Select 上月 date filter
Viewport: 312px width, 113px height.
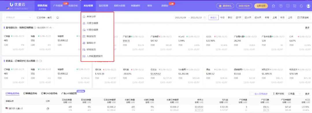pyautogui.click(x=290, y=18)
